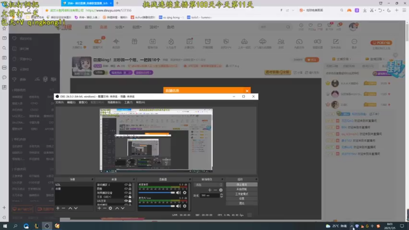This screenshot has width=409, height=230.
Task: Move selected source down with arrow
Action: pos(123,208)
